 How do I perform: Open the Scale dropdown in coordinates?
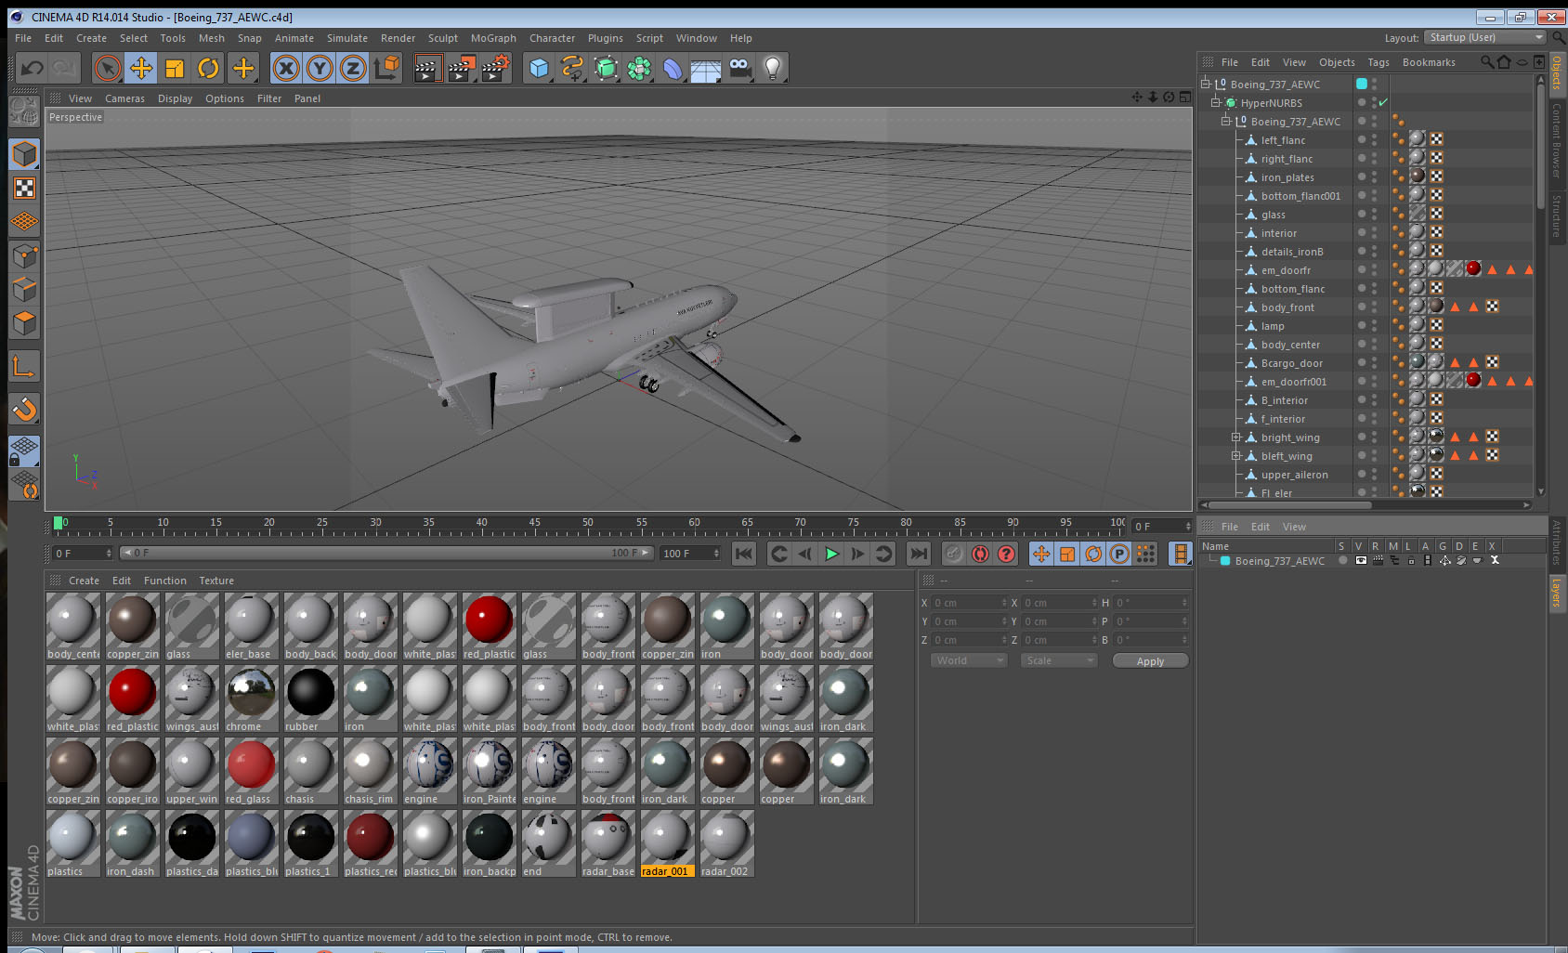tap(1059, 660)
